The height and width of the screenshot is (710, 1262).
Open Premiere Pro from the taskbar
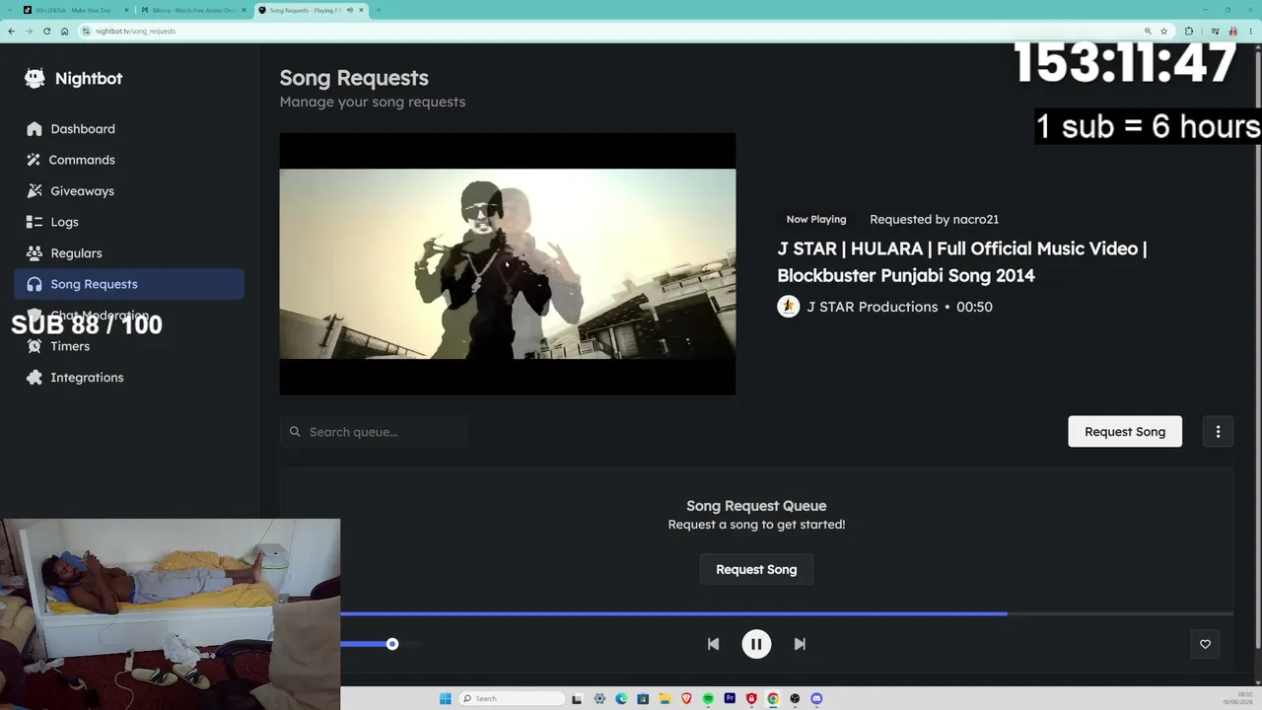click(x=730, y=698)
